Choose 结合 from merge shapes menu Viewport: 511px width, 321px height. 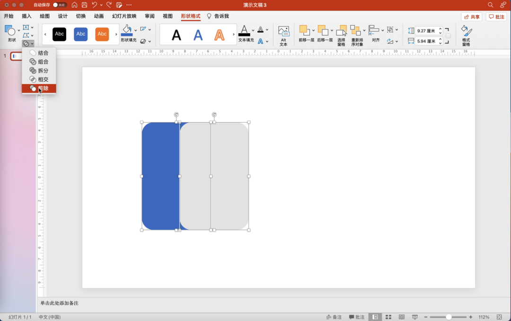39,53
